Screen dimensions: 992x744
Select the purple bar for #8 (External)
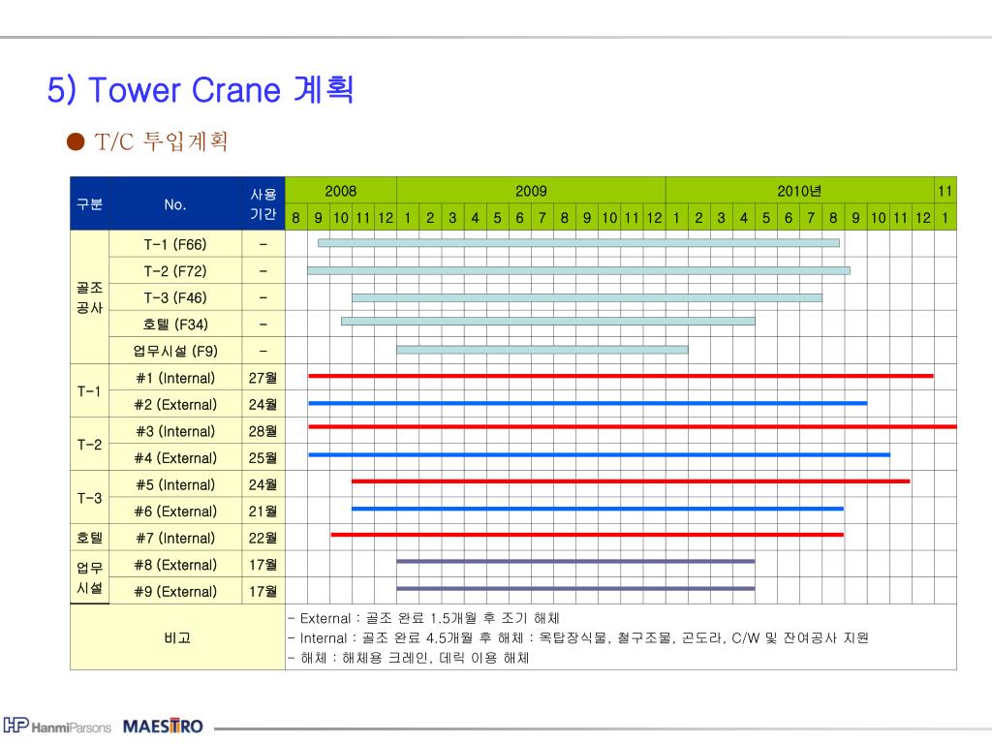click(575, 561)
